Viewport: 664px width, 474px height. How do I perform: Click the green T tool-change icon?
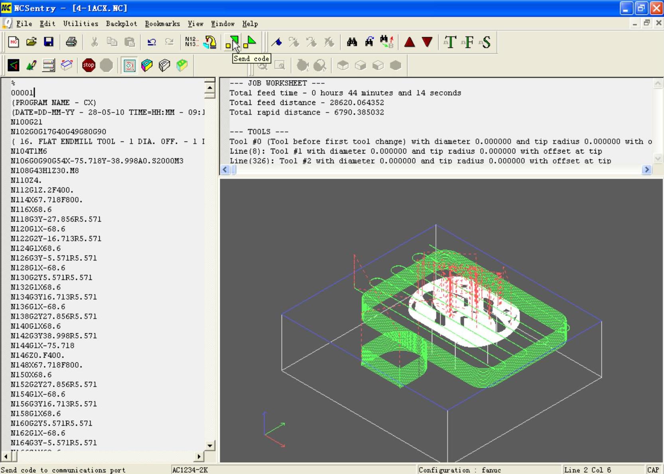point(450,42)
